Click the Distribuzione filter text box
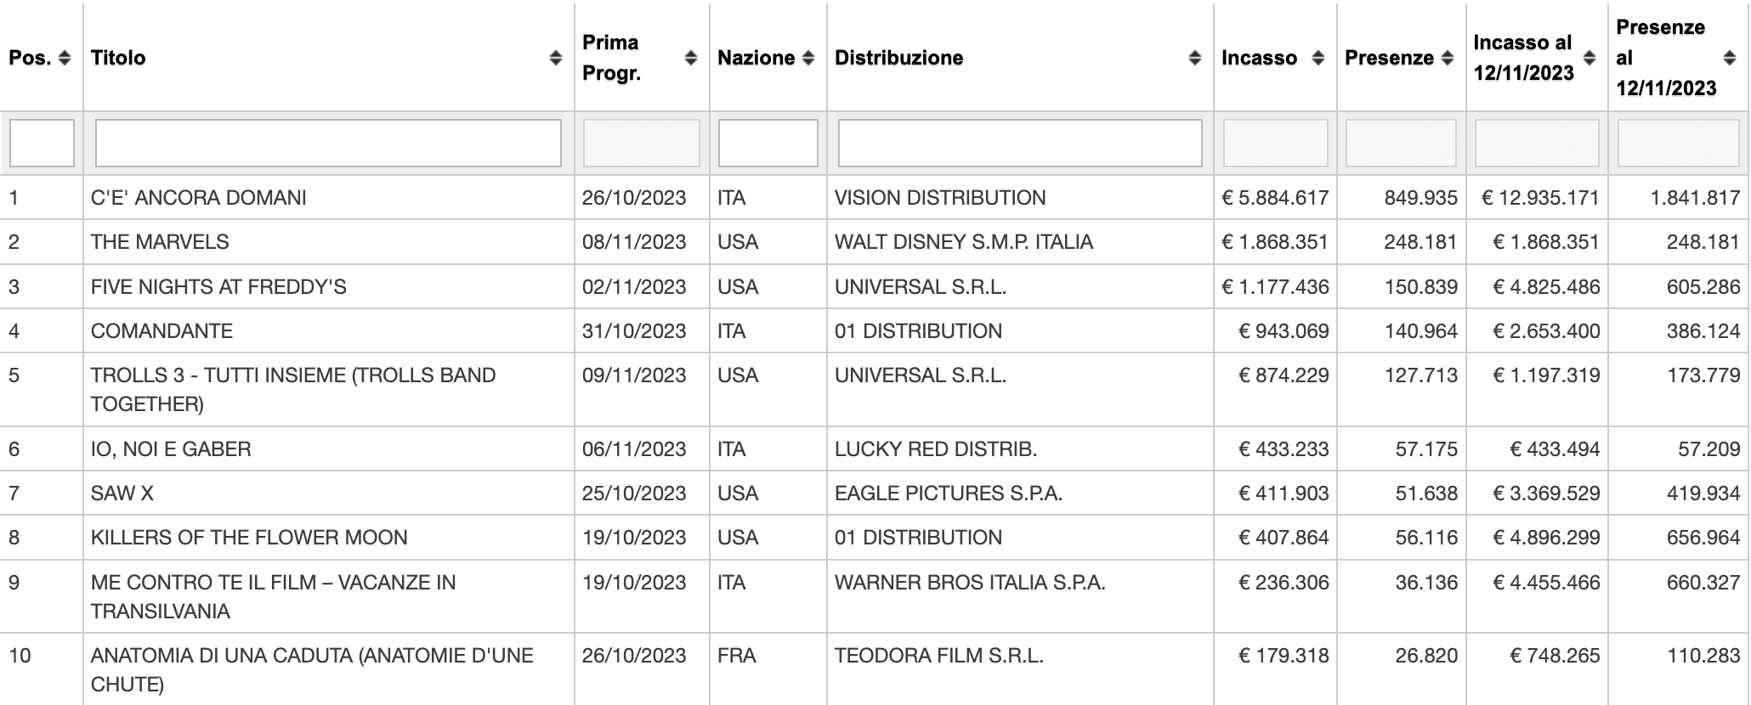 click(1020, 143)
